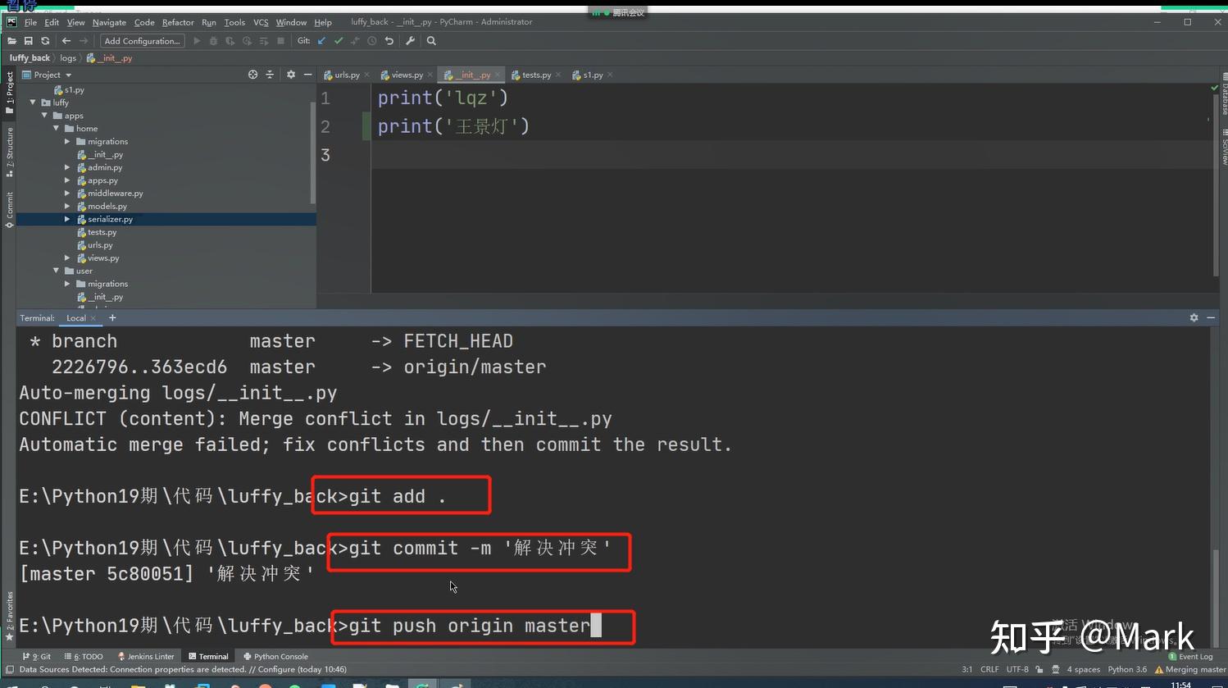
Task: Open the terminal panel settings gear
Action: [1194, 318]
